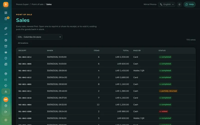Collapse the sidebar with panel toggle icon

pyautogui.click(x=6, y=120)
